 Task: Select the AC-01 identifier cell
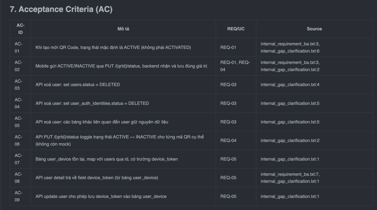[x=19, y=47]
